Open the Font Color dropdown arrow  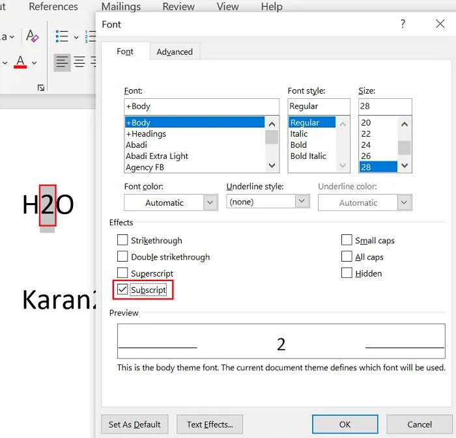pos(34,62)
